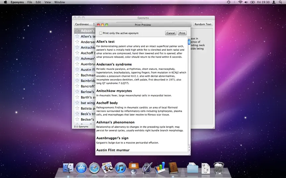
Task: Open Safari compass icon in Dock
Action: (94, 168)
